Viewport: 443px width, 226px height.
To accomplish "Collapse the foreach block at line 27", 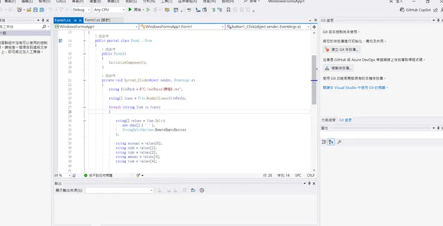I will [x=84, y=107].
